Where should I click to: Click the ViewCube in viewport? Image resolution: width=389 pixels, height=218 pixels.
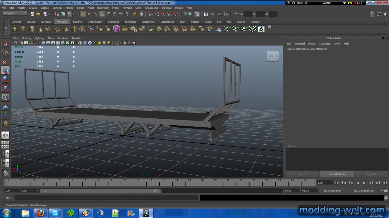click(x=273, y=56)
